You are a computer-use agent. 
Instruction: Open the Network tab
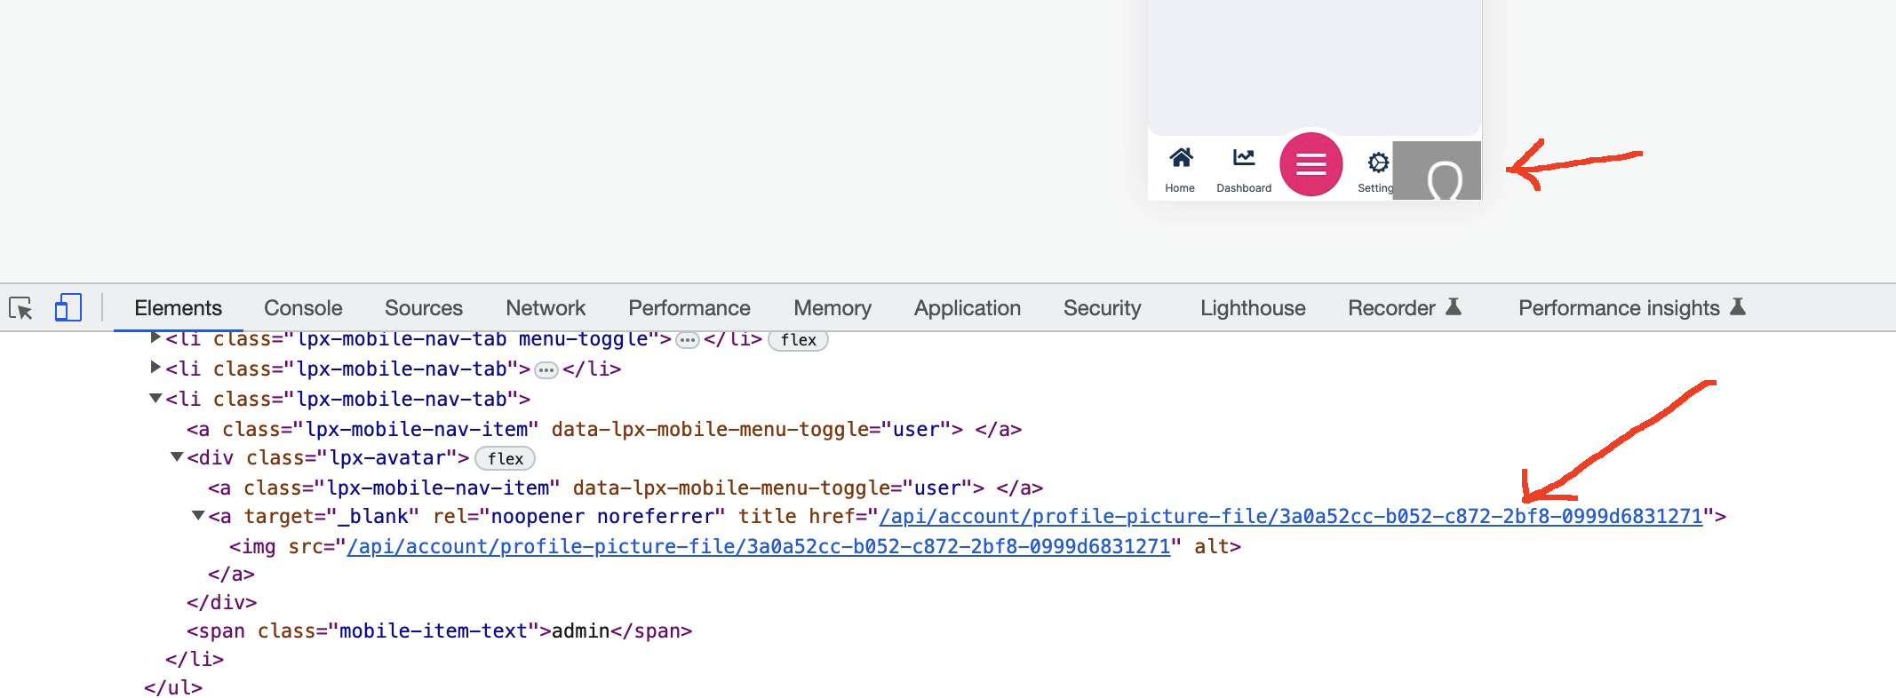pyautogui.click(x=545, y=308)
